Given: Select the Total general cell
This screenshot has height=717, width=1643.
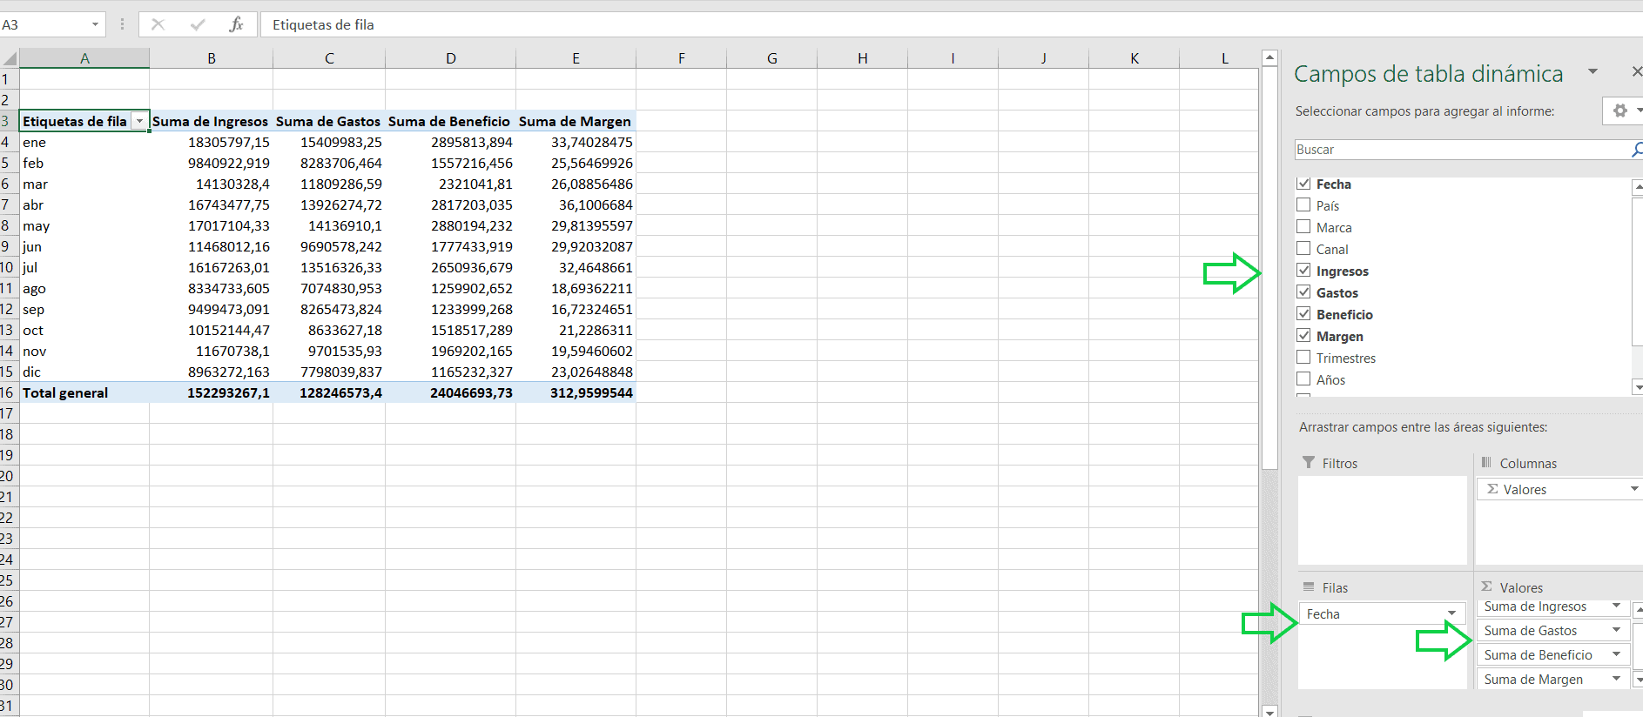Looking at the screenshot, I should pyautogui.click(x=84, y=392).
